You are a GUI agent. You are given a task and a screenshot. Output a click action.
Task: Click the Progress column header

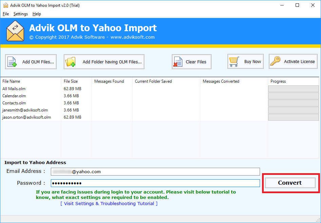tap(293, 81)
